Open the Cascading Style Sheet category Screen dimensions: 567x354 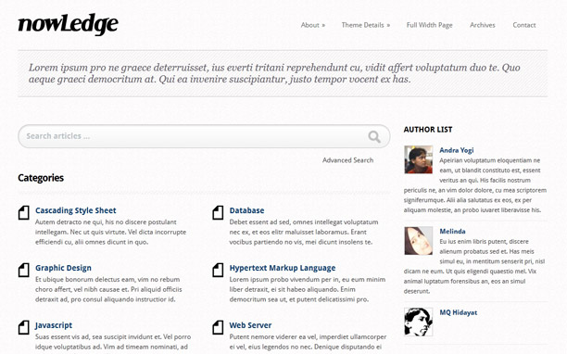(x=76, y=210)
